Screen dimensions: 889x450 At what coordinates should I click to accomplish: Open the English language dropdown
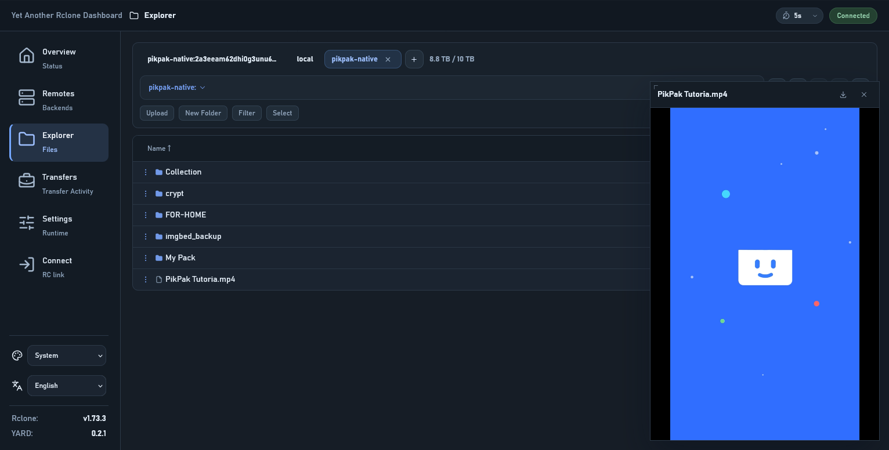(66, 385)
